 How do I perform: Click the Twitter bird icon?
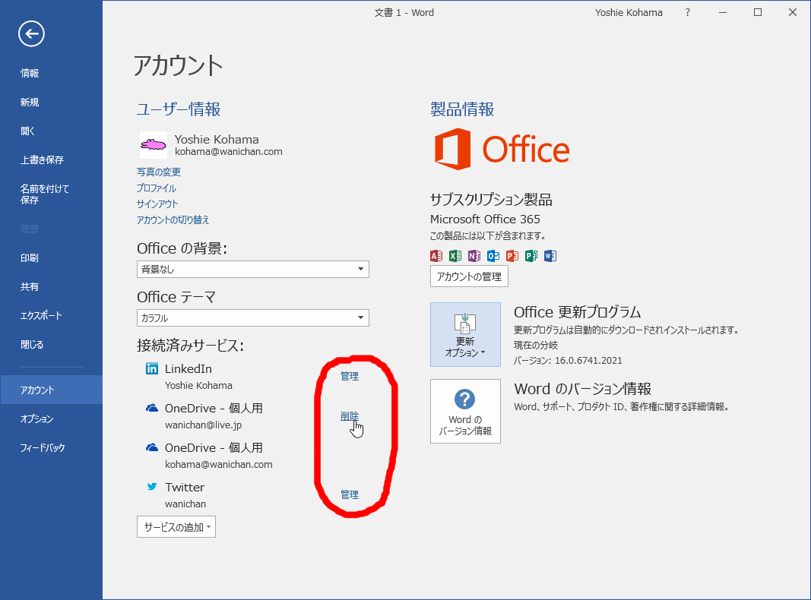[x=151, y=487]
